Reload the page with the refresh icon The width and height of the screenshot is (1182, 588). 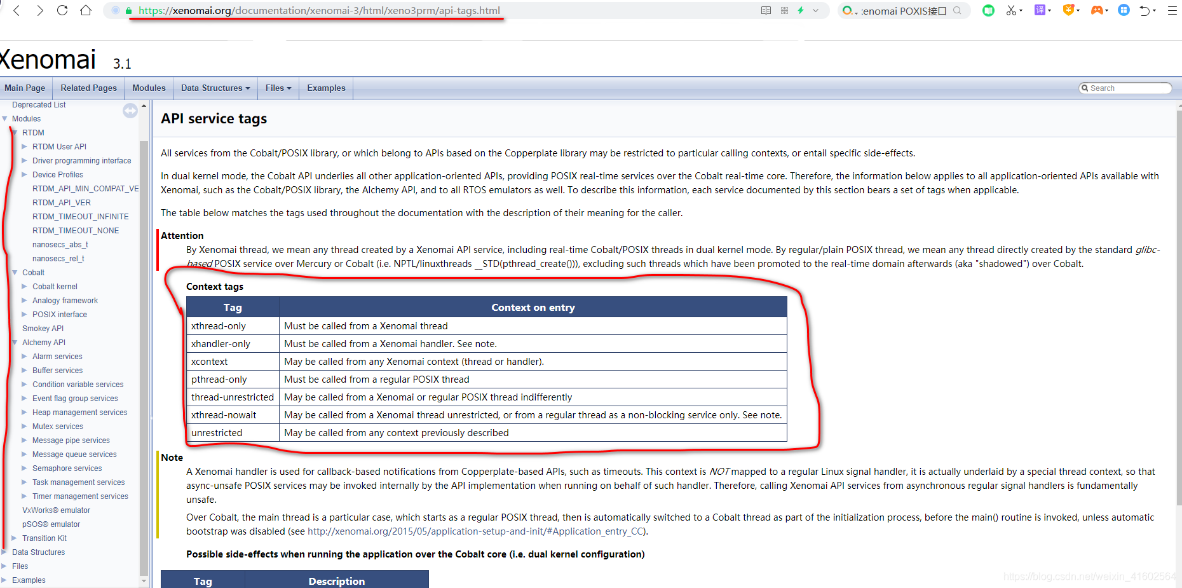point(62,11)
